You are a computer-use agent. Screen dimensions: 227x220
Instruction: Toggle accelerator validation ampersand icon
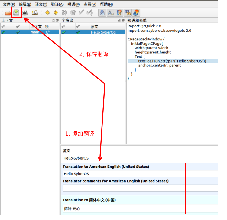(102, 13)
